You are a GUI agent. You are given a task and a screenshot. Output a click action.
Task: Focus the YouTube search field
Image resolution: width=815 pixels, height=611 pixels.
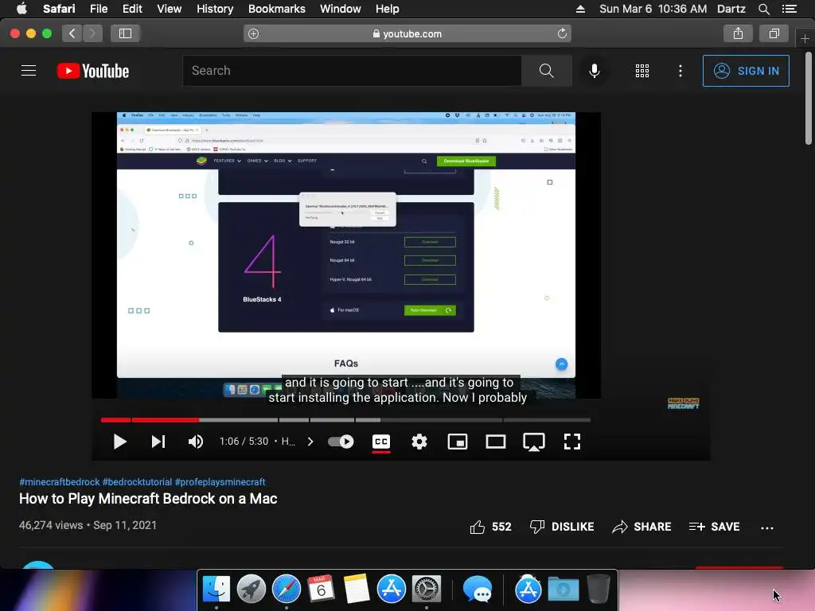pos(352,71)
